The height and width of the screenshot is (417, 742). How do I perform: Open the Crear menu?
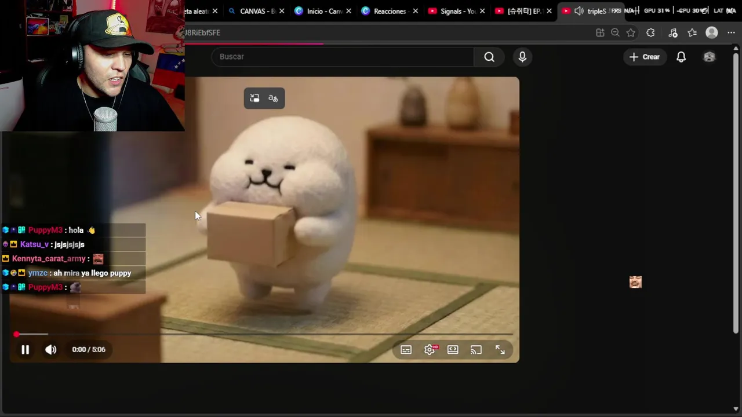click(645, 57)
